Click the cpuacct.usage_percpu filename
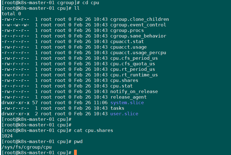Image resolution: width=231 pixels, height=155 pixels. click(138, 52)
